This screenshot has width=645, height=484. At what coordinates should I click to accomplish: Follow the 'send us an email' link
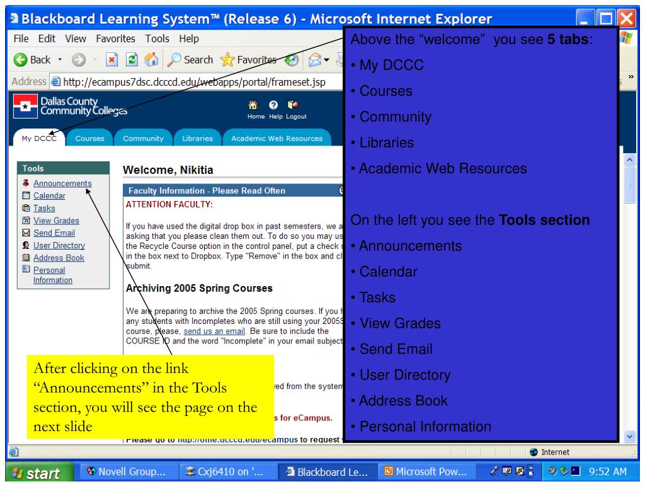point(214,331)
